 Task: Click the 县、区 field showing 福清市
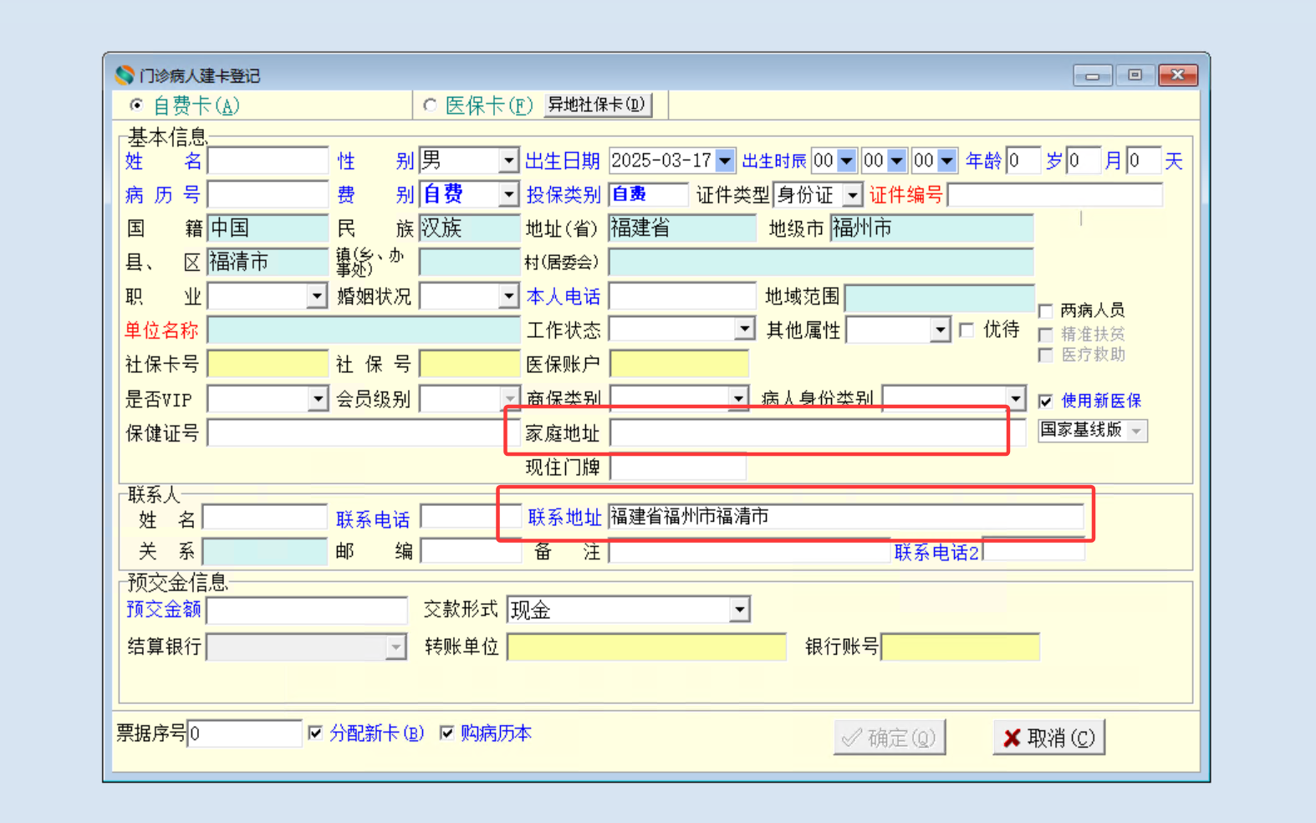tap(268, 262)
